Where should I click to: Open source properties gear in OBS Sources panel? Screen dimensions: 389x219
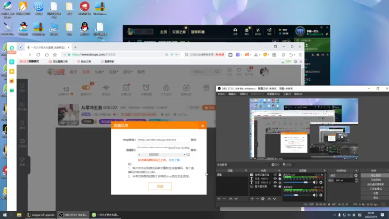point(263,199)
